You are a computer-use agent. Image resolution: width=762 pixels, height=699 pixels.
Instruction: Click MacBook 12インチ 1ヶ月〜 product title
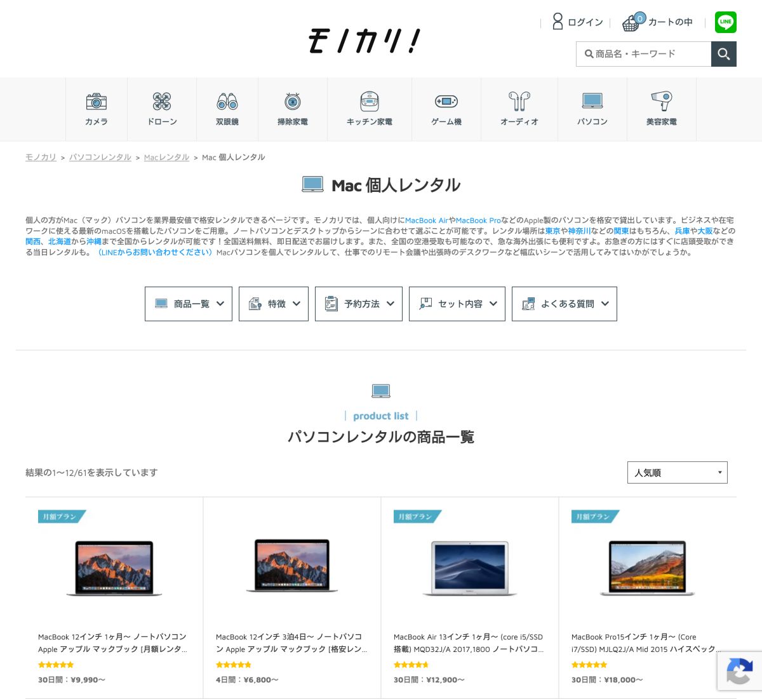(113, 643)
